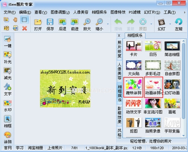The image size is (188, 152).
Task: Choose the 非主流闪图 effect
Action: (x=153, y=106)
